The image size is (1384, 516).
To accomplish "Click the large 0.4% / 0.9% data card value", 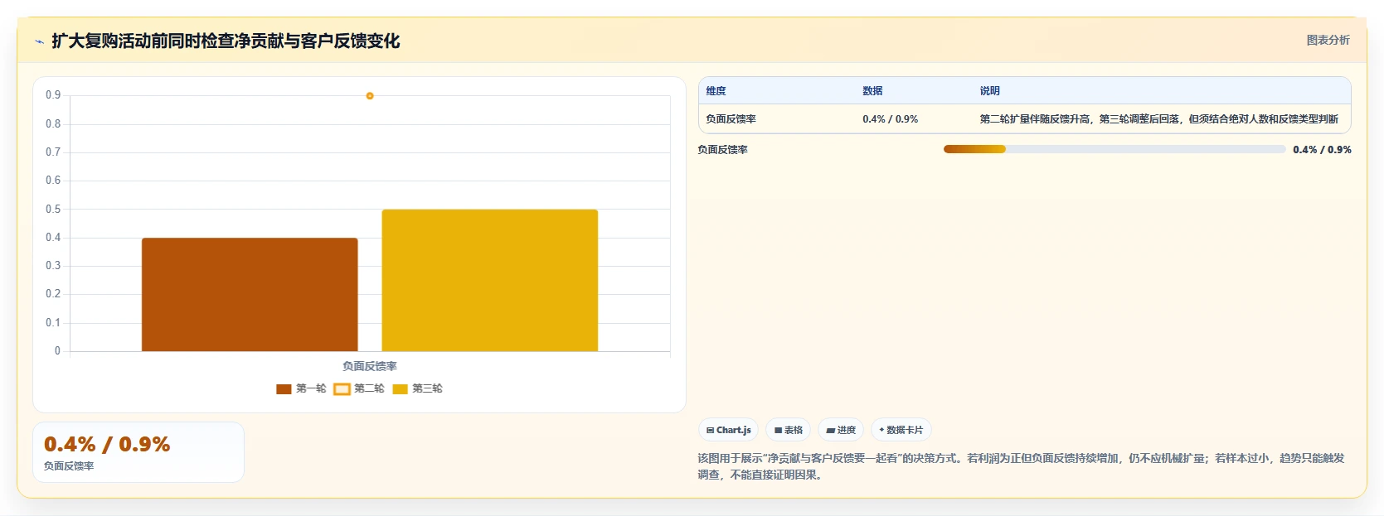I will tap(107, 444).
